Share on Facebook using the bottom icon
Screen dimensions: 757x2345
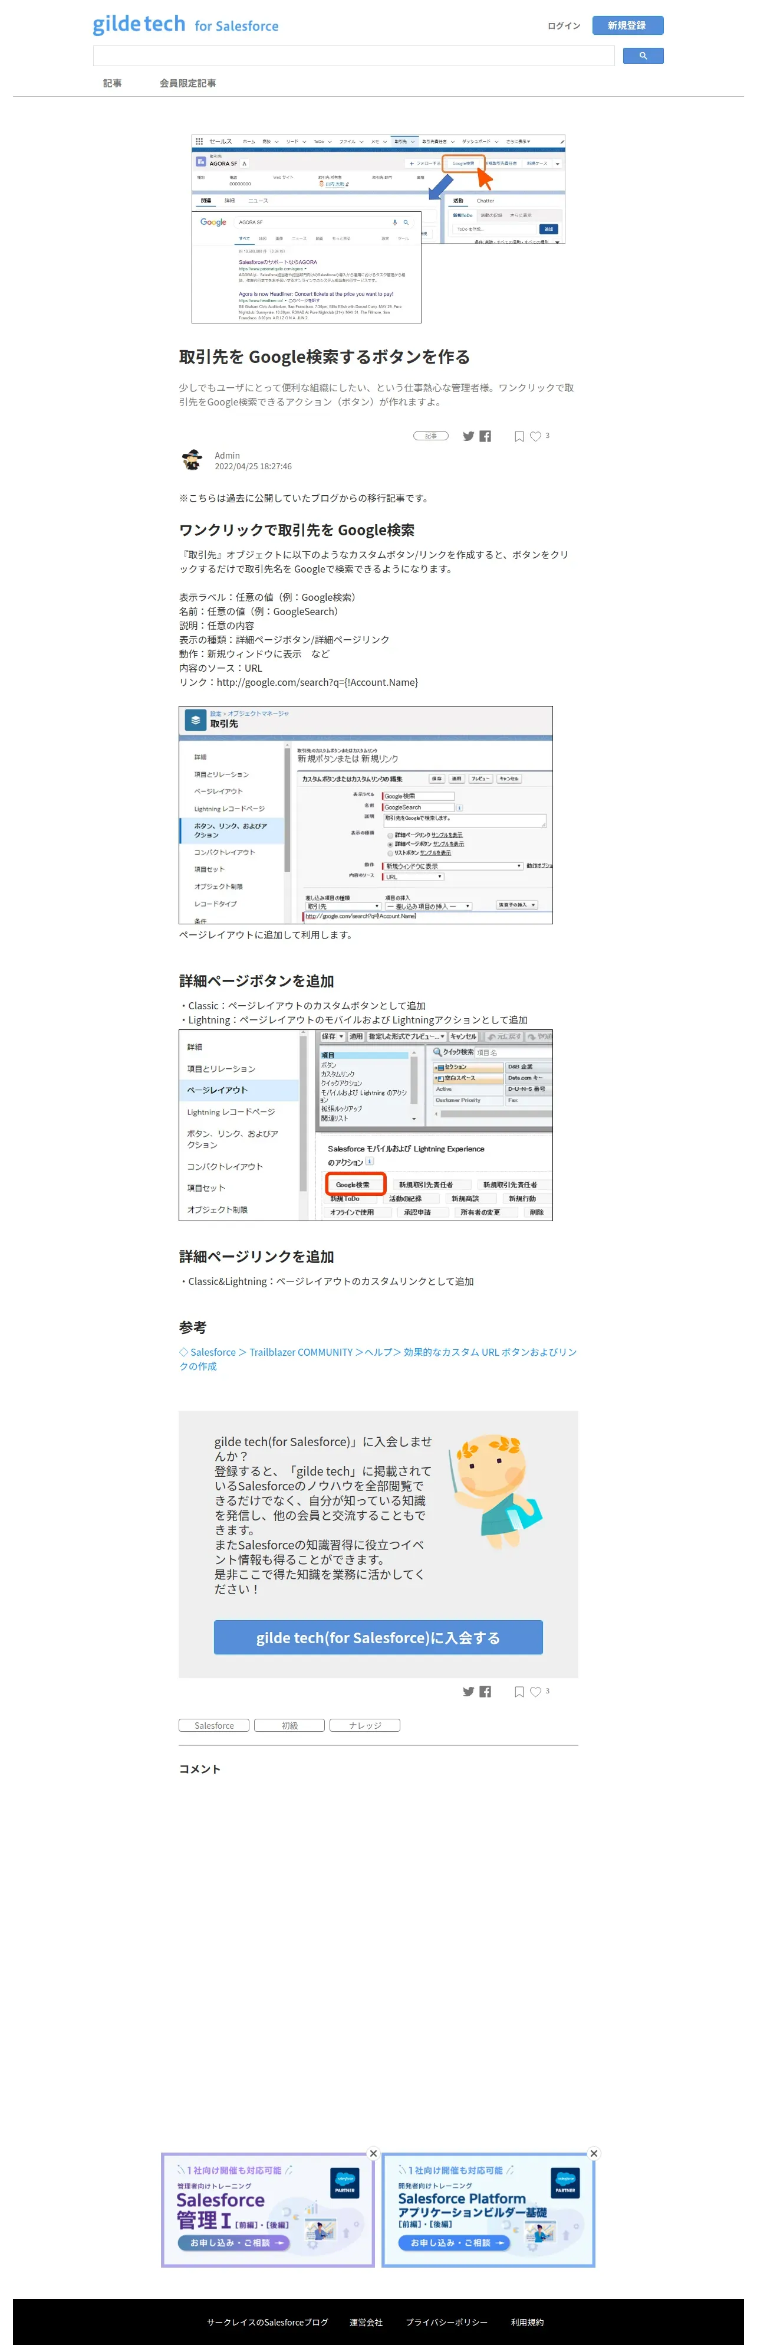(x=485, y=1692)
